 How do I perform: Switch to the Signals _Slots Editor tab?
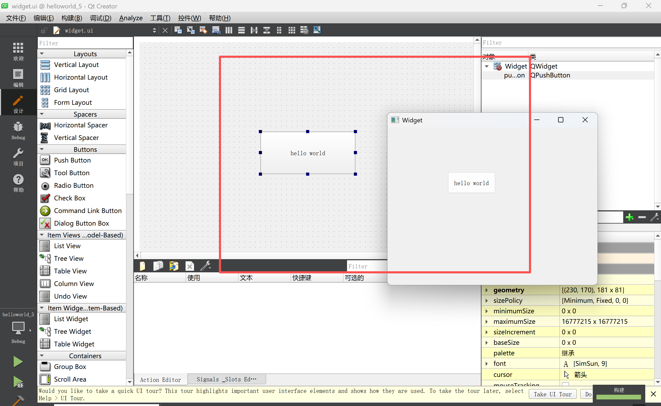click(x=226, y=379)
